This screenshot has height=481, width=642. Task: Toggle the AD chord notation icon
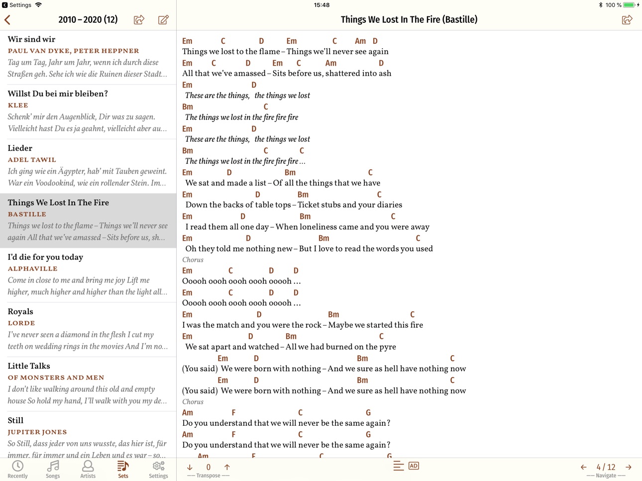tap(414, 466)
